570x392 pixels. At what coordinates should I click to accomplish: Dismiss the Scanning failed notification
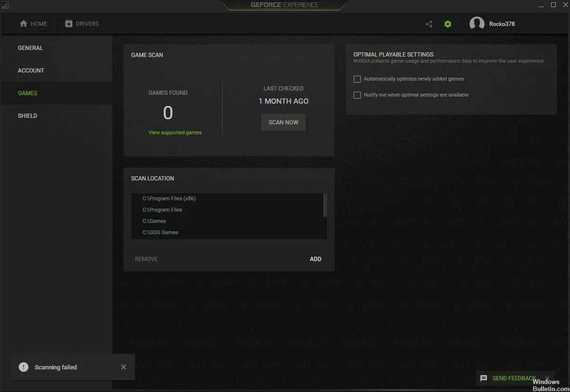tap(124, 367)
